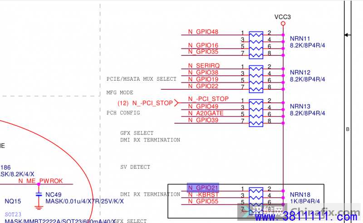Image resolution: width=363 pixels, height=223 pixels.
Task: Click the MFG MODE note
Action: click(120, 92)
